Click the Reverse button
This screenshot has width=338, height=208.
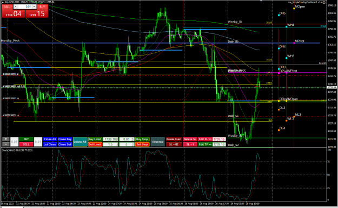158,142
